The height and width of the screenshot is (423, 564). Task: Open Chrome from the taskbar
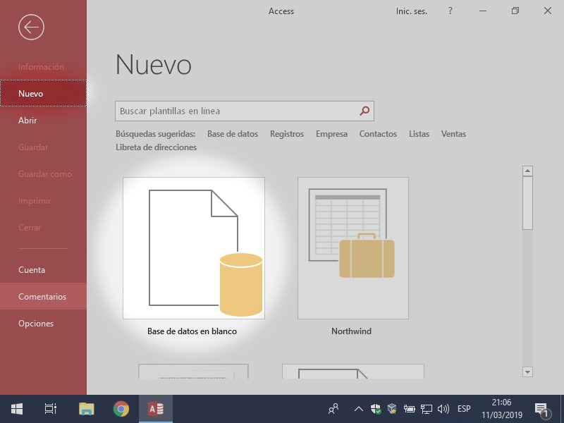coord(121,409)
